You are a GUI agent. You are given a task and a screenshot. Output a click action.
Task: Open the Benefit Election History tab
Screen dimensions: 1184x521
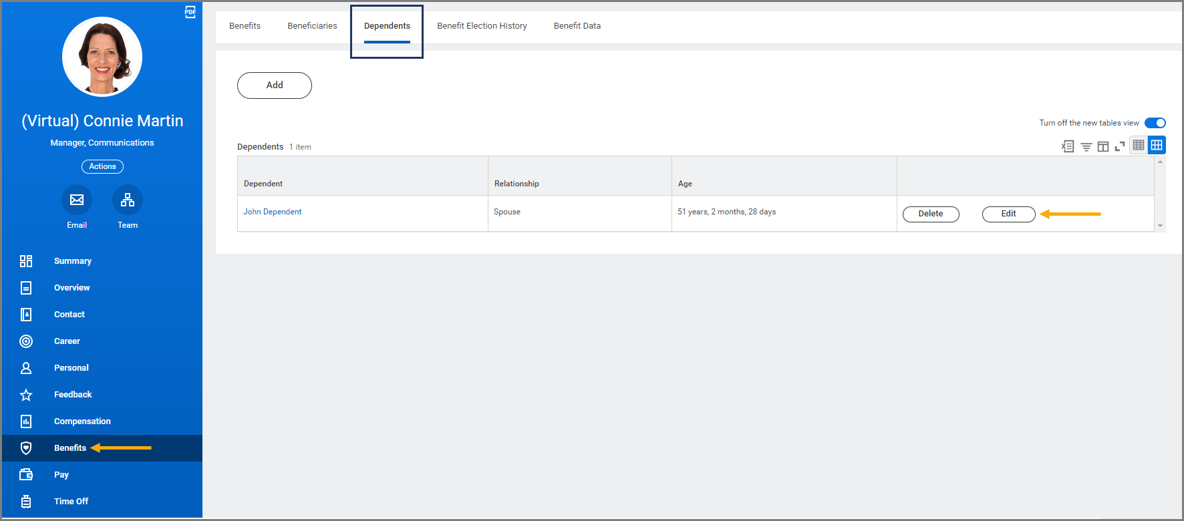coord(482,26)
